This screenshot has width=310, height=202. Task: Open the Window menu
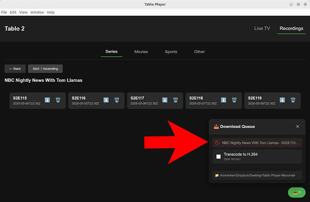click(x=37, y=12)
